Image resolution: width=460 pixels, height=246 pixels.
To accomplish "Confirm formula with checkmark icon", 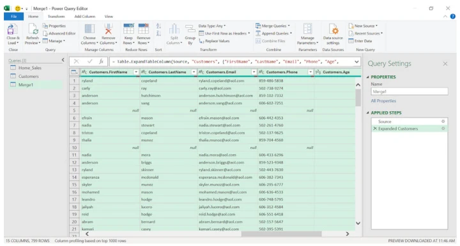I will click(x=89, y=61).
